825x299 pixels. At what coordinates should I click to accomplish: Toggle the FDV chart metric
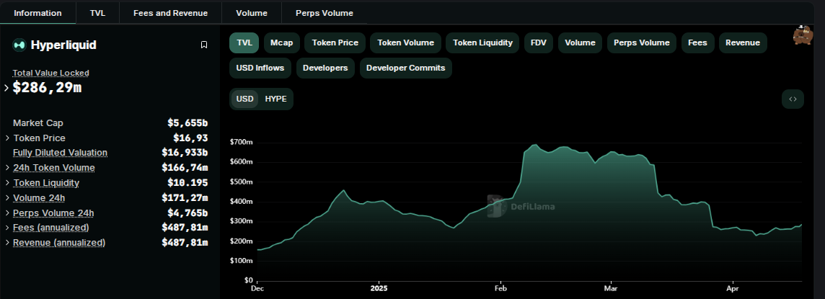pyautogui.click(x=538, y=43)
